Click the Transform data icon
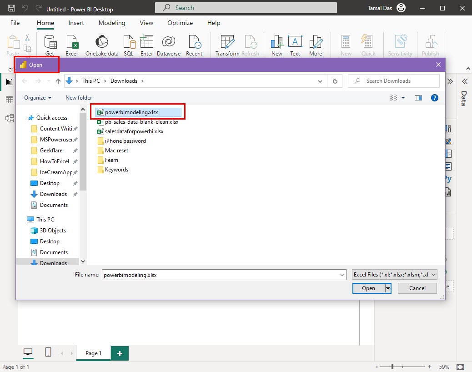 click(227, 45)
